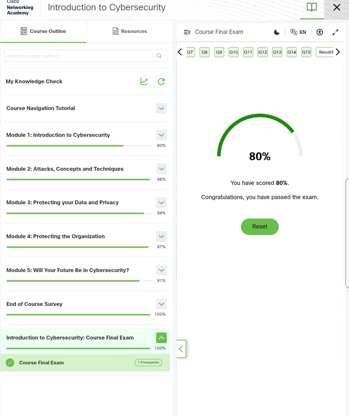
Task: Jump to question Q10
Action: [234, 52]
